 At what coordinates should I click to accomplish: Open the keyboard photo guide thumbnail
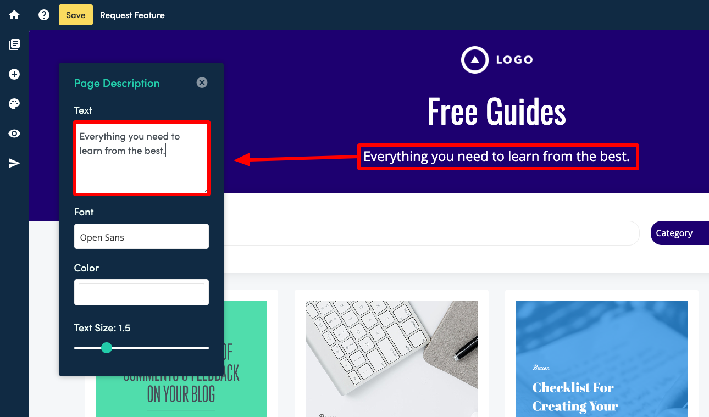coord(391,358)
